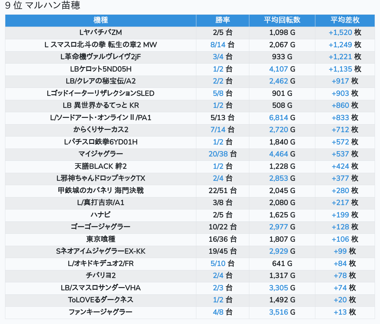Image resolution: width=380 pixels, height=324 pixels.
Task: Click average spins 3,305 G value
Action: (282, 288)
